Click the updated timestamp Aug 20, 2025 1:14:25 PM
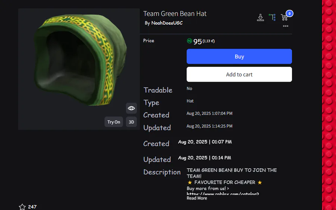 pyautogui.click(x=209, y=126)
